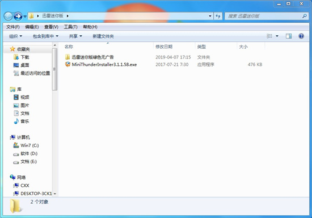Select 库 in navigation pane

(19, 89)
